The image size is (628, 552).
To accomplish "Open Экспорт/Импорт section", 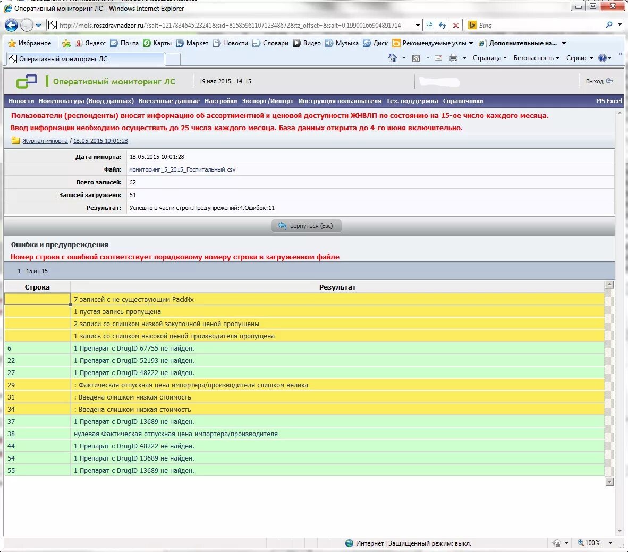I will (267, 101).
